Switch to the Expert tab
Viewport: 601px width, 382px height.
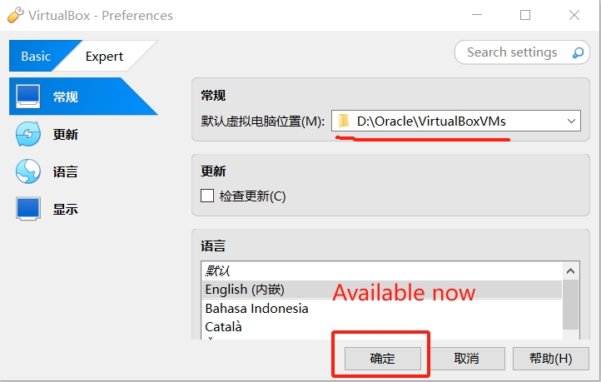[104, 56]
